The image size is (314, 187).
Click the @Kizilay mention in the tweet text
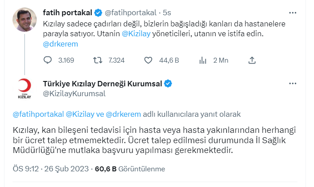tap(136, 33)
